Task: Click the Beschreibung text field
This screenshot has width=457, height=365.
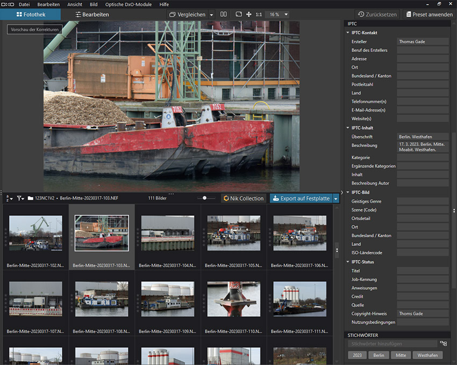Action: pyautogui.click(x=423, y=147)
